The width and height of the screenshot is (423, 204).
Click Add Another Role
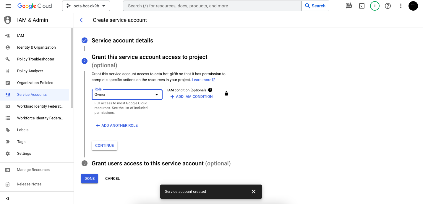(x=117, y=126)
